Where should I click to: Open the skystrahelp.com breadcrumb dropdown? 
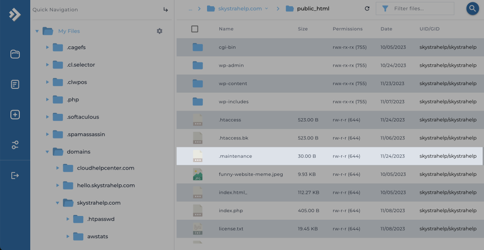[267, 9]
